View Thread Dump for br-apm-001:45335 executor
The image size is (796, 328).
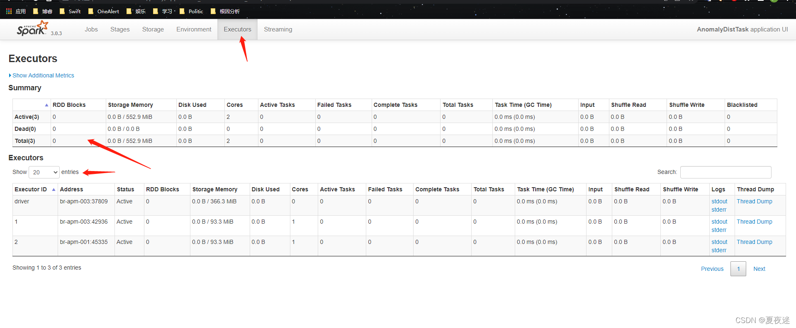[x=755, y=242]
